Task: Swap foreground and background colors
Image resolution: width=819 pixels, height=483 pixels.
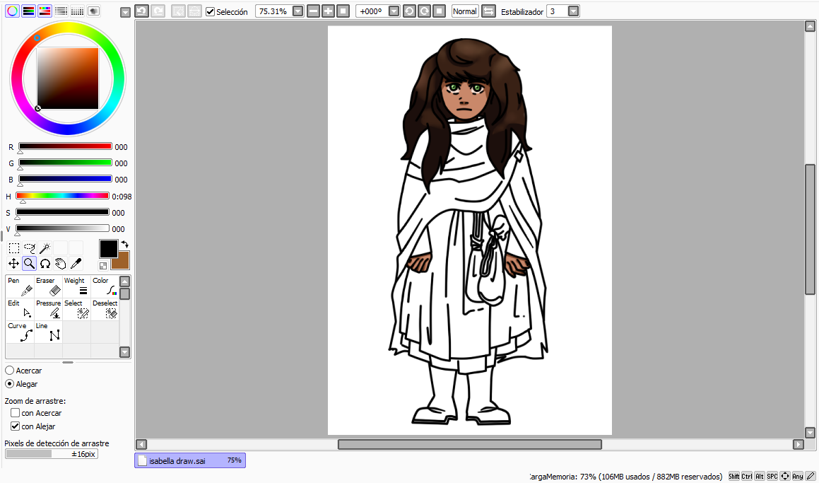Action: coord(124,244)
